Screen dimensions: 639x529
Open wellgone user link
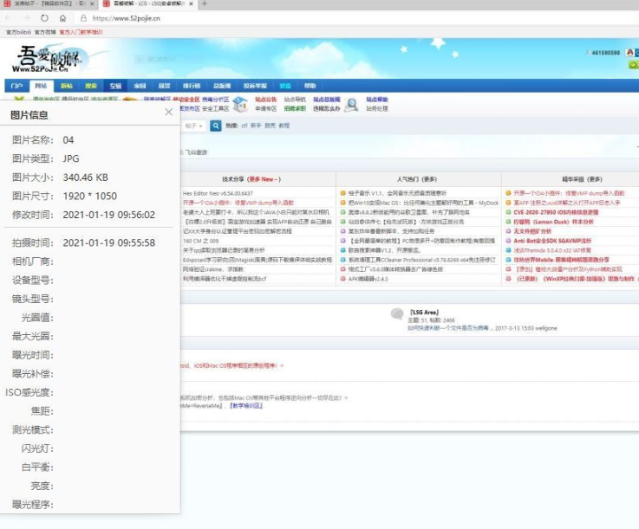click(x=545, y=328)
